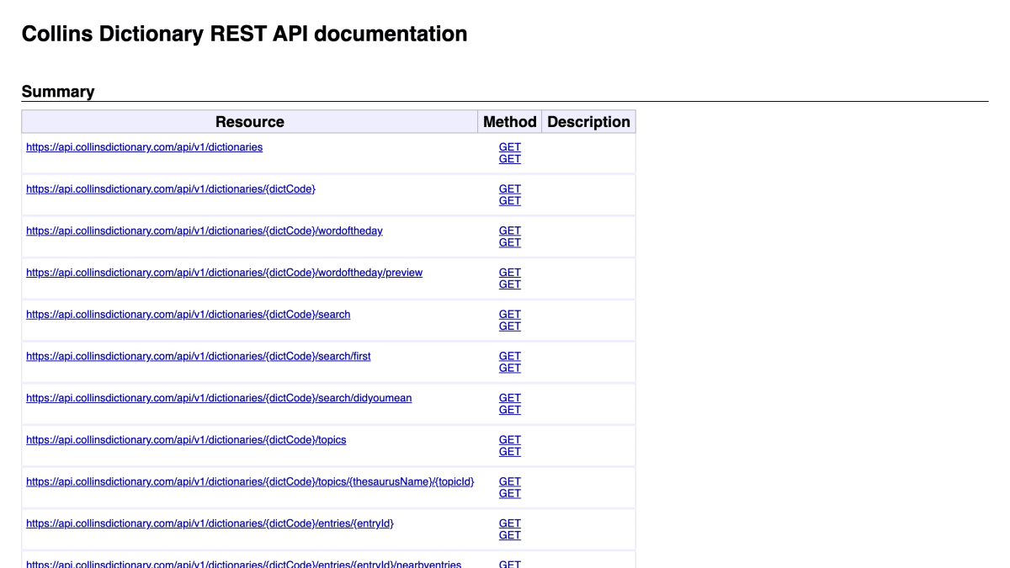
Task: Click the Resource column header
Action: [250, 122]
